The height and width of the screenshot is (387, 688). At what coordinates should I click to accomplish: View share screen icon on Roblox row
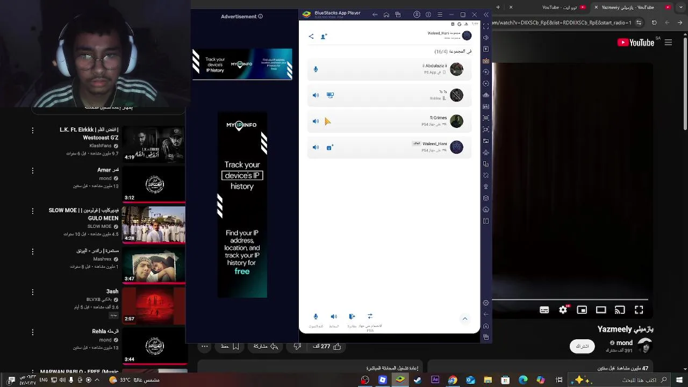pyautogui.click(x=330, y=95)
